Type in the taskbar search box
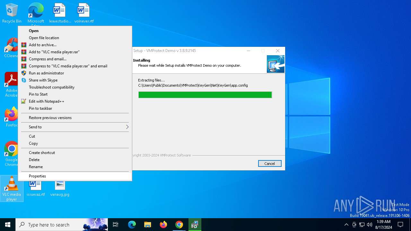 62,225
